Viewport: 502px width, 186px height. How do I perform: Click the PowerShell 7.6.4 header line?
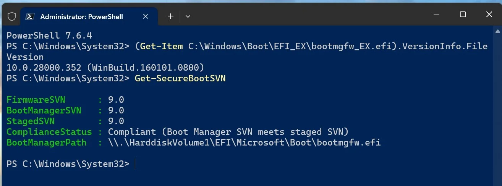tap(49, 36)
